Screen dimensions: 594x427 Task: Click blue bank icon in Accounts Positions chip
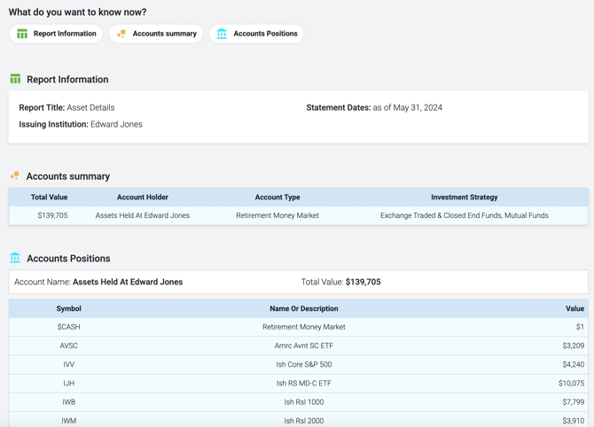(222, 34)
